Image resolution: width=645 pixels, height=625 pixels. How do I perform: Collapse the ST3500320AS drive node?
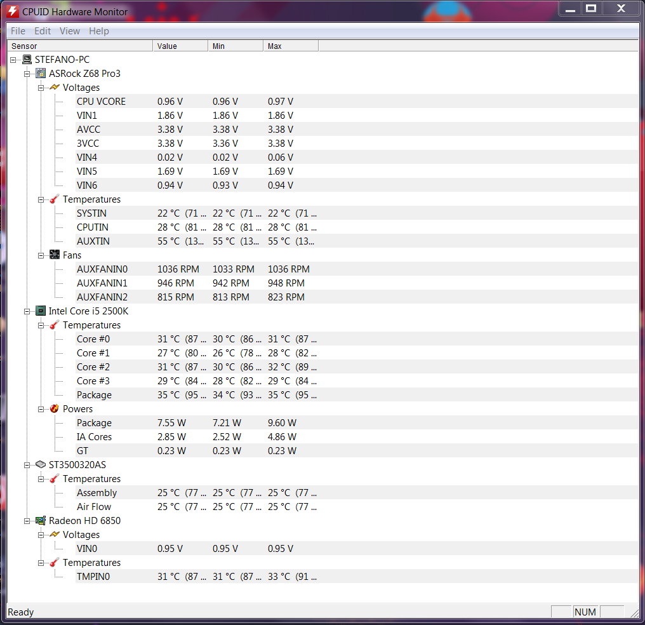[27, 466]
